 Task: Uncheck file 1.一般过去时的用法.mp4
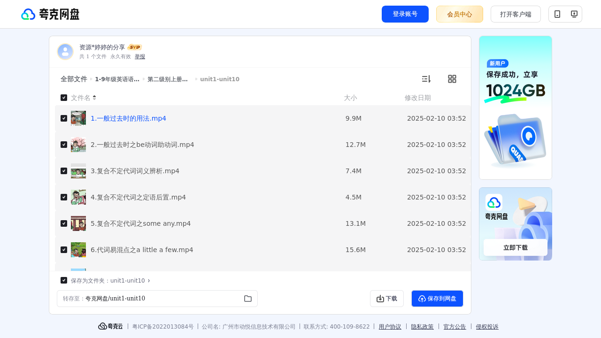pos(64,118)
